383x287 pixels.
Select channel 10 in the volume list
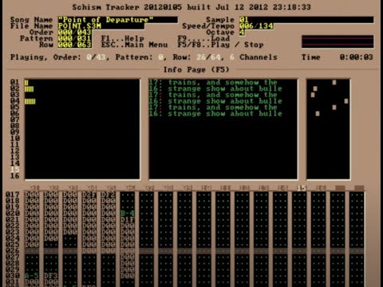15,138
